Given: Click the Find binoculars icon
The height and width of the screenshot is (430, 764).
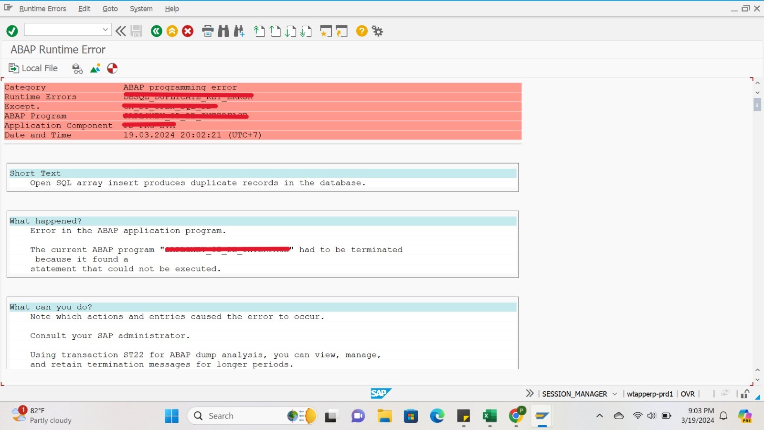Looking at the screenshot, I should tap(223, 31).
